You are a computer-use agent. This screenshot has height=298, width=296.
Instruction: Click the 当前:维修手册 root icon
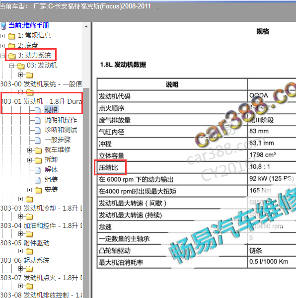3,26
